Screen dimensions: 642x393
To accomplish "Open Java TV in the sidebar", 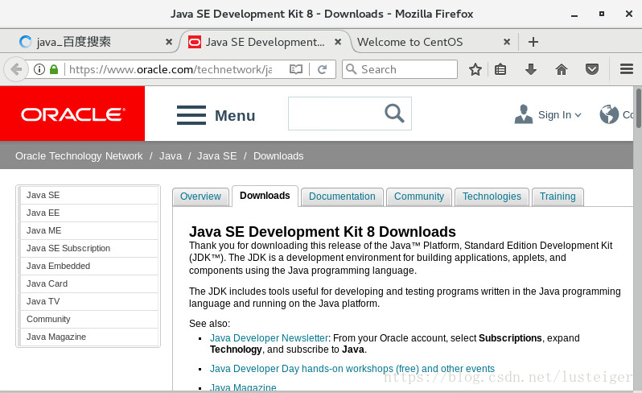I will coord(88,301).
